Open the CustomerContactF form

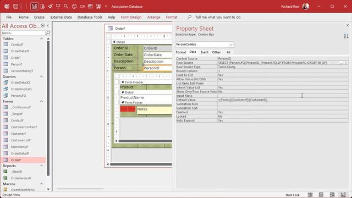(x=24, y=127)
